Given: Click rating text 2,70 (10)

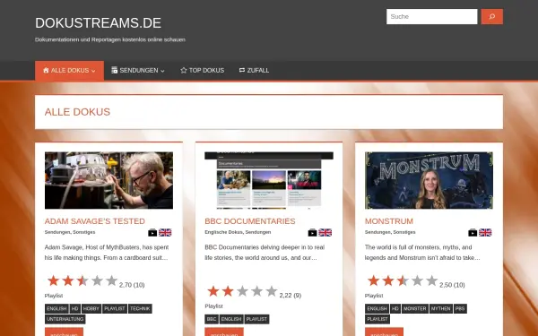Looking at the screenshot, I should [132, 285].
